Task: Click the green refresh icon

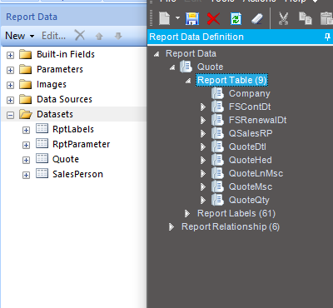Action: 236,19
